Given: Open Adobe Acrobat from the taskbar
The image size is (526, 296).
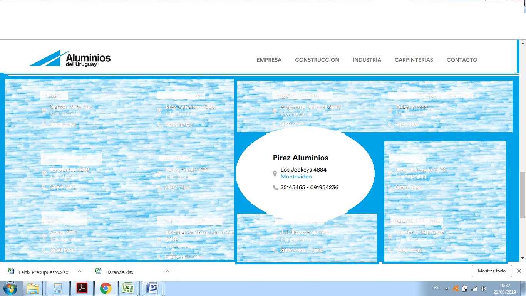Looking at the screenshot, I should (82, 288).
